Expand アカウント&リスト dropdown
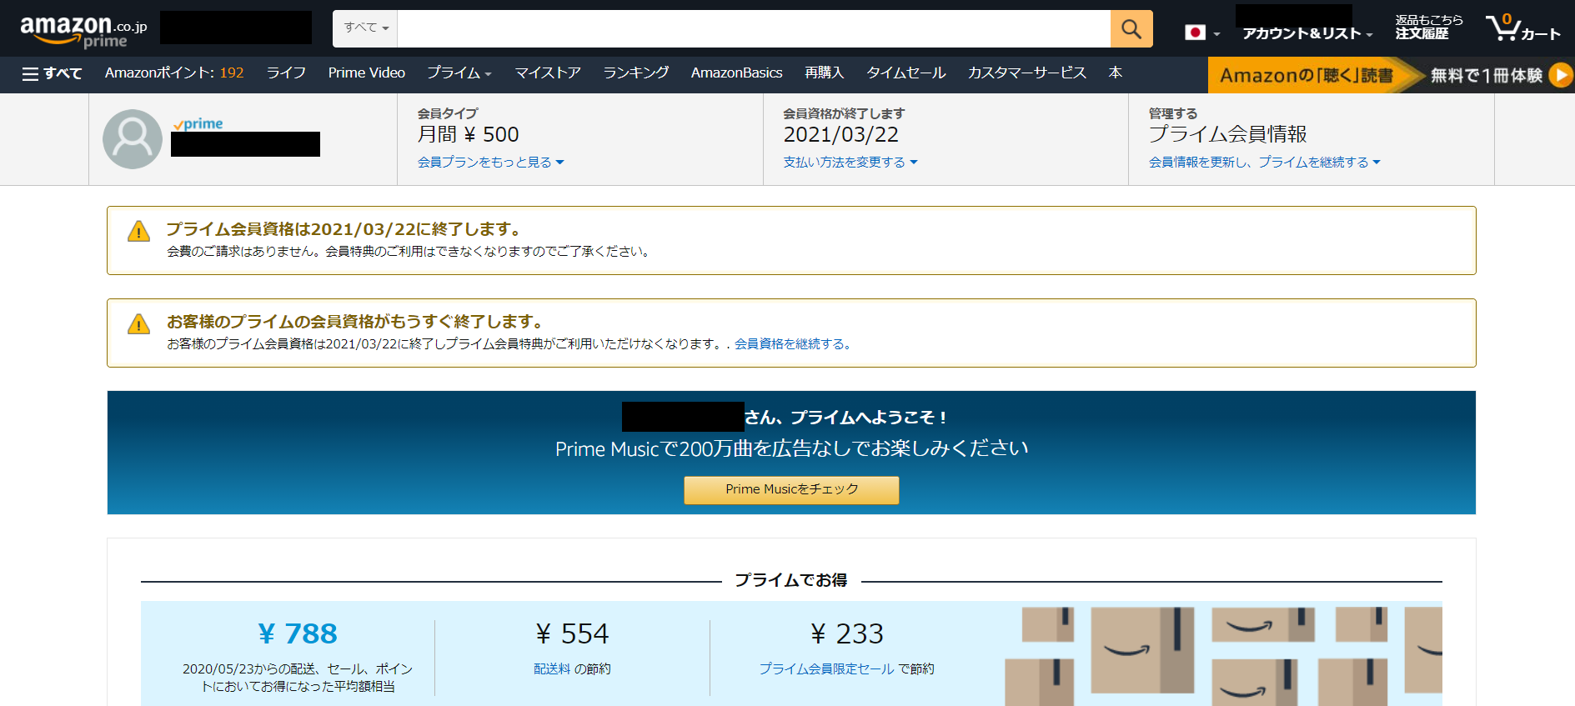 click(1307, 33)
